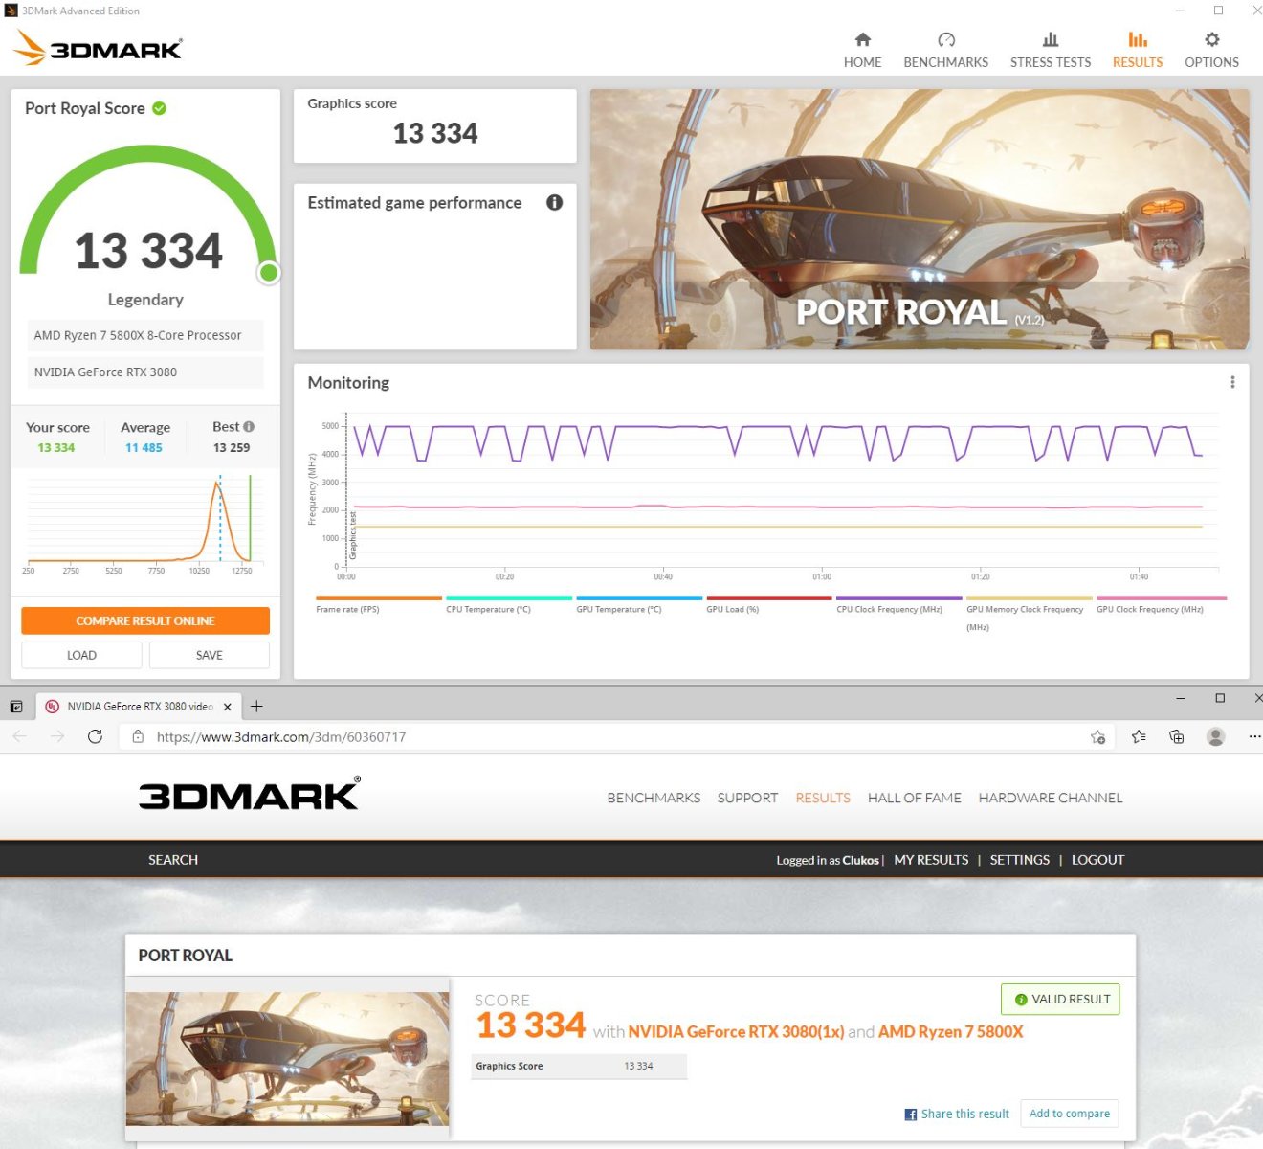This screenshot has height=1149, width=1263.
Task: Click the Graphics score value 13 334
Action: click(x=435, y=133)
